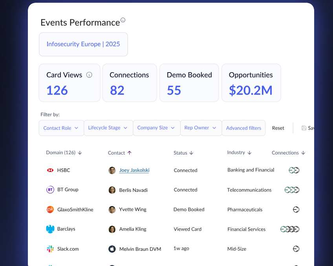The height and width of the screenshot is (266, 333).
Task: Click the HSBC logo icon
Action: coord(50,170)
